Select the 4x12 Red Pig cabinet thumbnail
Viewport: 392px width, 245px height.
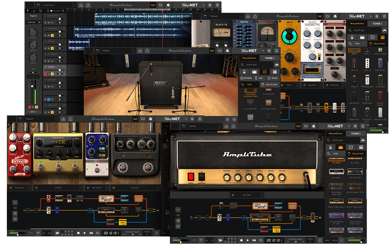pyautogui.click(x=269, y=90)
